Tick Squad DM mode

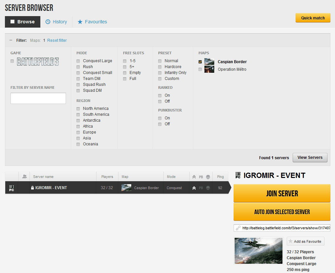coord(78,91)
